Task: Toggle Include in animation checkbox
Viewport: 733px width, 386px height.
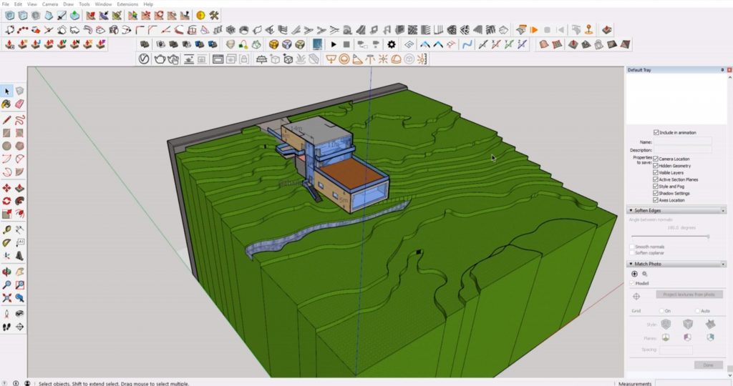Action: point(656,132)
